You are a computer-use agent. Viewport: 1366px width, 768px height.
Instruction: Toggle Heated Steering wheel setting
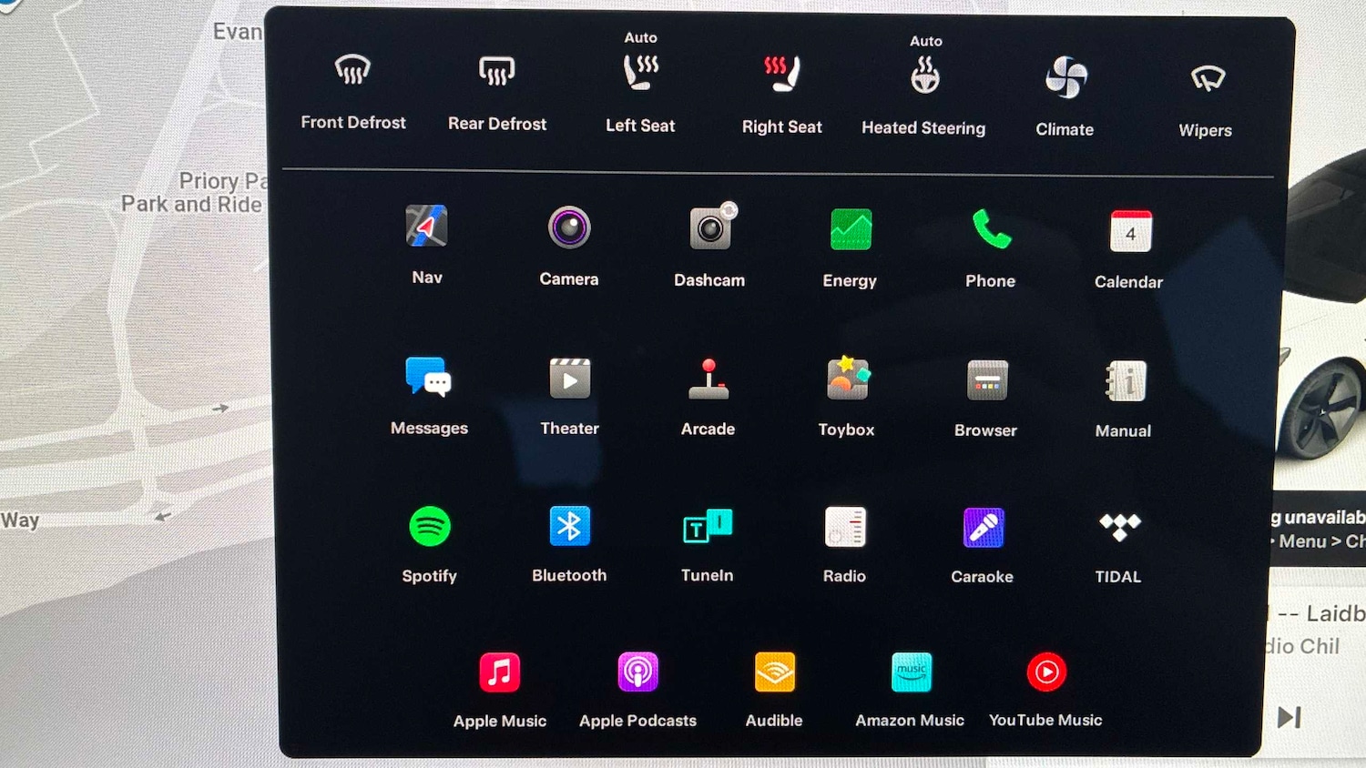coord(924,76)
